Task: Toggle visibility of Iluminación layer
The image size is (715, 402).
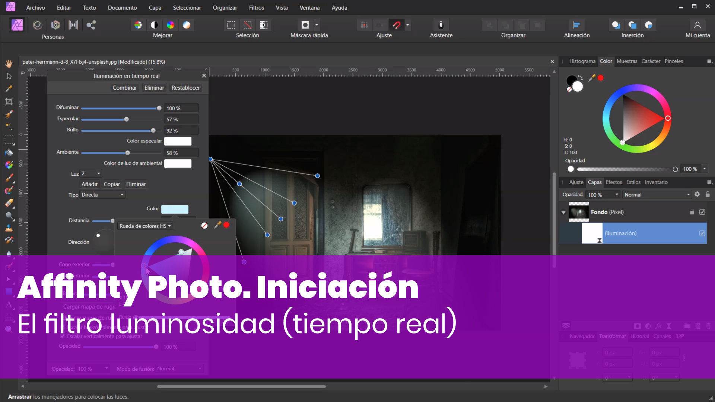Action: pos(702,233)
